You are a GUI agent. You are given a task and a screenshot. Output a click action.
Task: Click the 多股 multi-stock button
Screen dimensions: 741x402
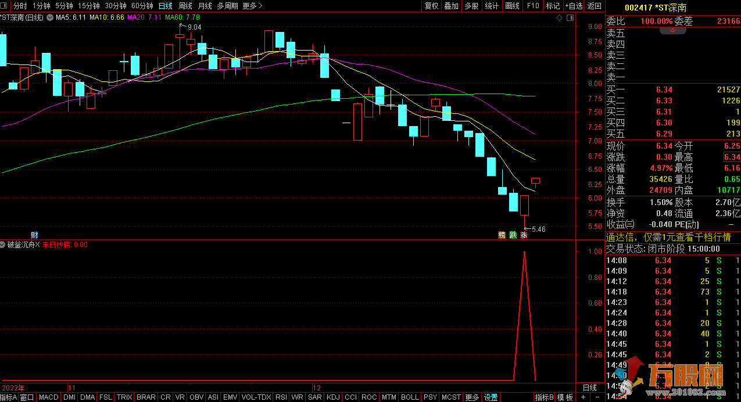tap(471, 6)
